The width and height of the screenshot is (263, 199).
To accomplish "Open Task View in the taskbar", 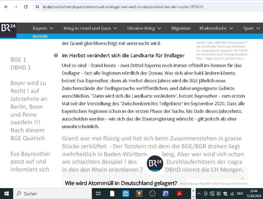I will click(98, 193).
